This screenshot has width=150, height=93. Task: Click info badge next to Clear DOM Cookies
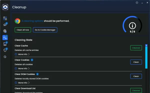coord(37,74)
